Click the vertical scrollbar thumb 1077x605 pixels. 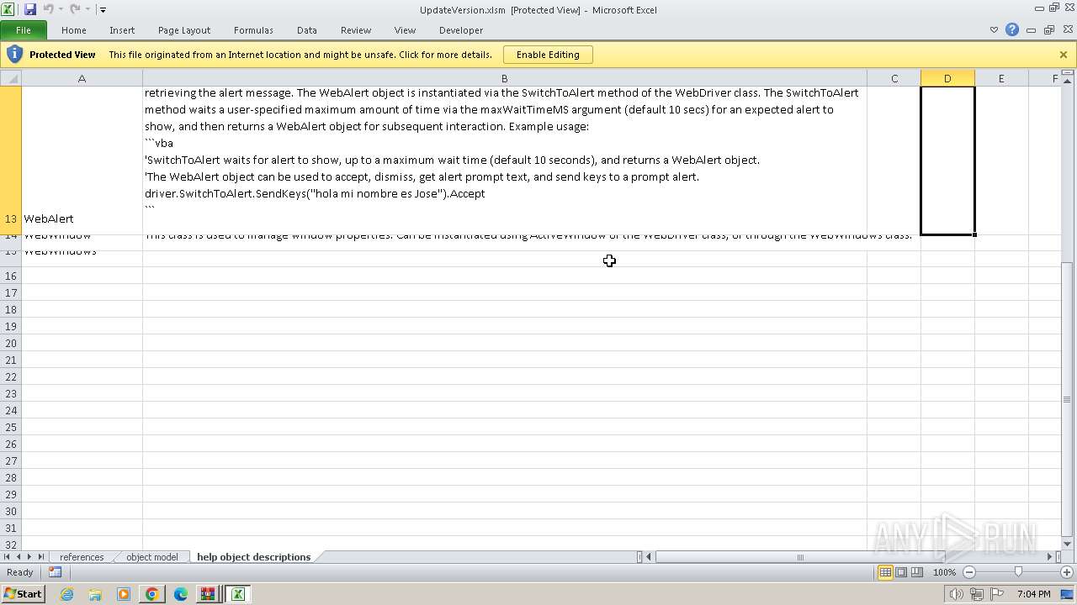(1067, 398)
